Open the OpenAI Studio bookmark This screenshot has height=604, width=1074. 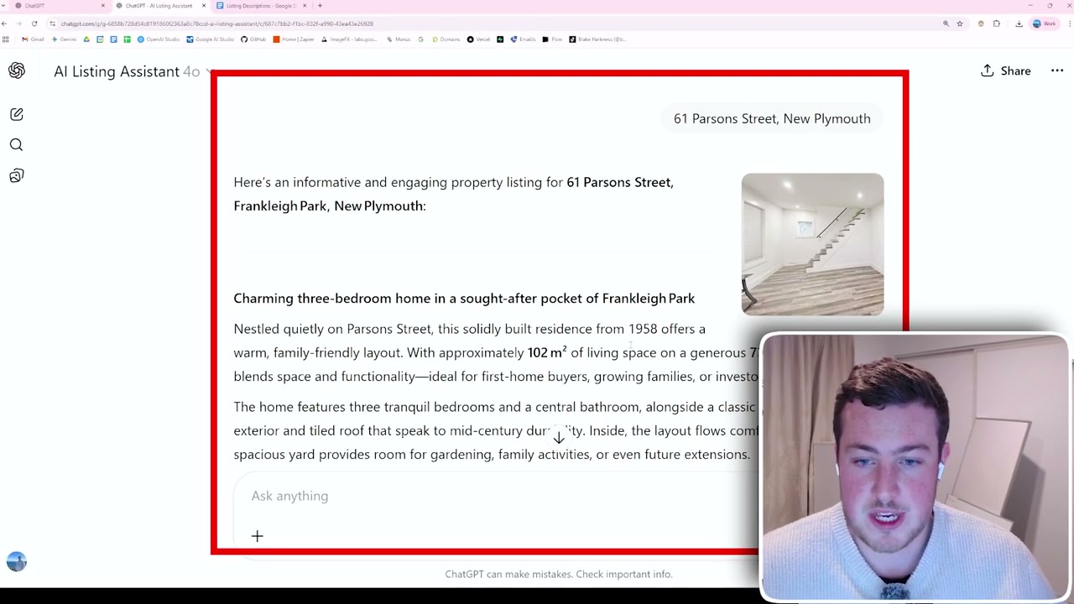point(159,39)
